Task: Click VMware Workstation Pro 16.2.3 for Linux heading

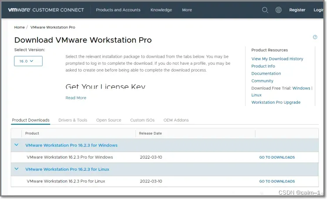Action: [67, 169]
